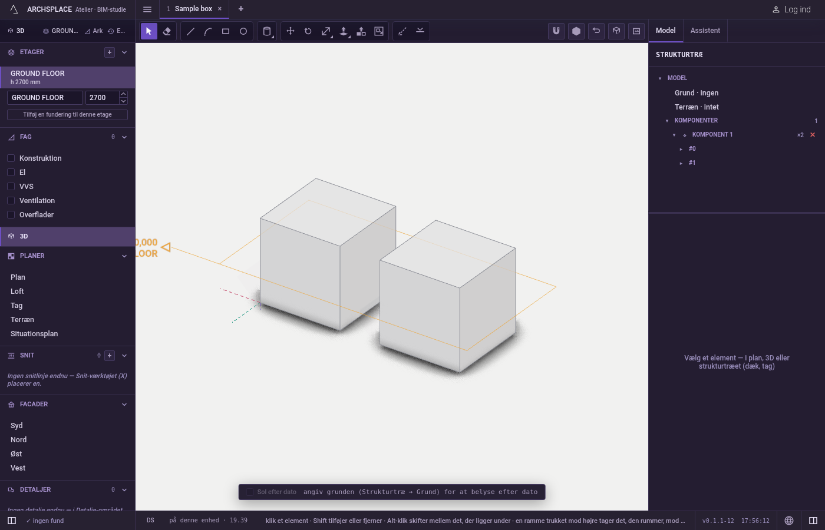Select the Rotate tool
This screenshot has height=530, width=825.
pyautogui.click(x=308, y=31)
